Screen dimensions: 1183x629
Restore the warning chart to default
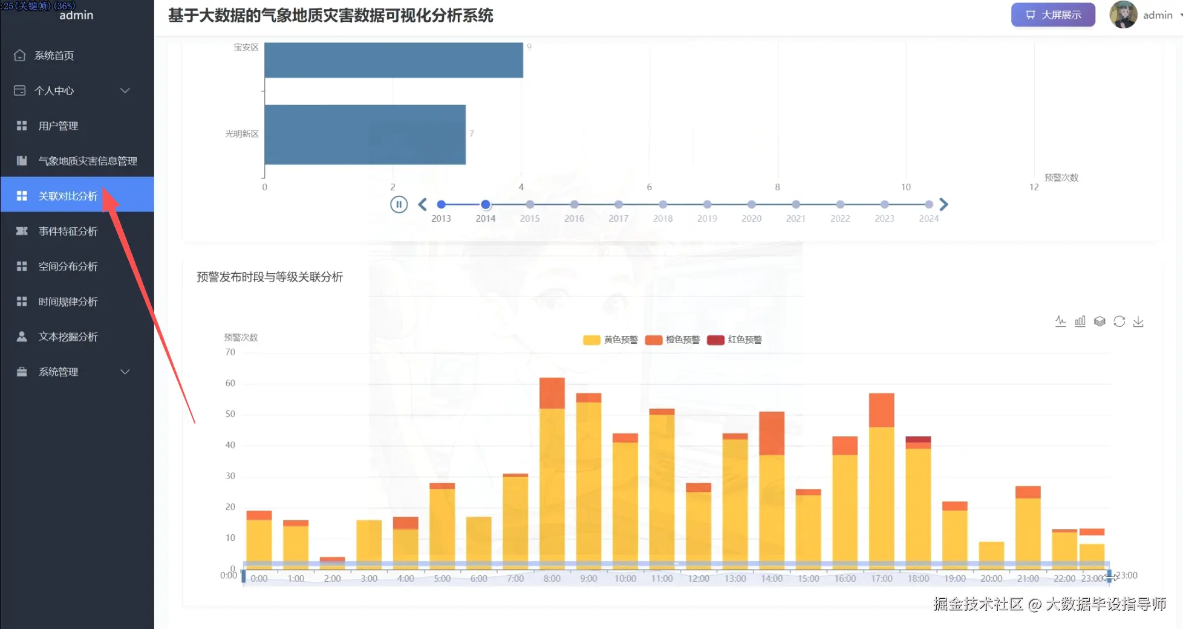[1119, 321]
